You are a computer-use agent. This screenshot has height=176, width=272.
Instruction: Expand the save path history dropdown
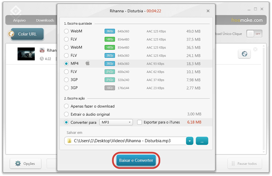tap(190, 141)
